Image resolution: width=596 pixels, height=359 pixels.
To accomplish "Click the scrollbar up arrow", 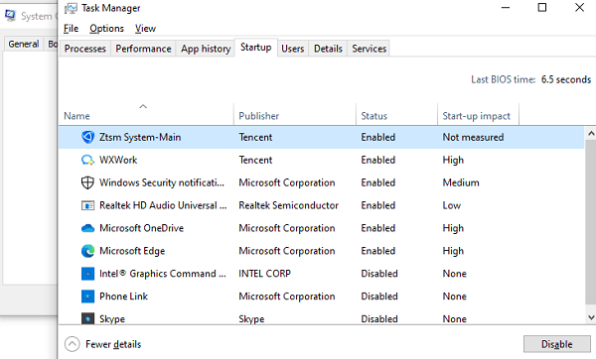I will point(591,133).
